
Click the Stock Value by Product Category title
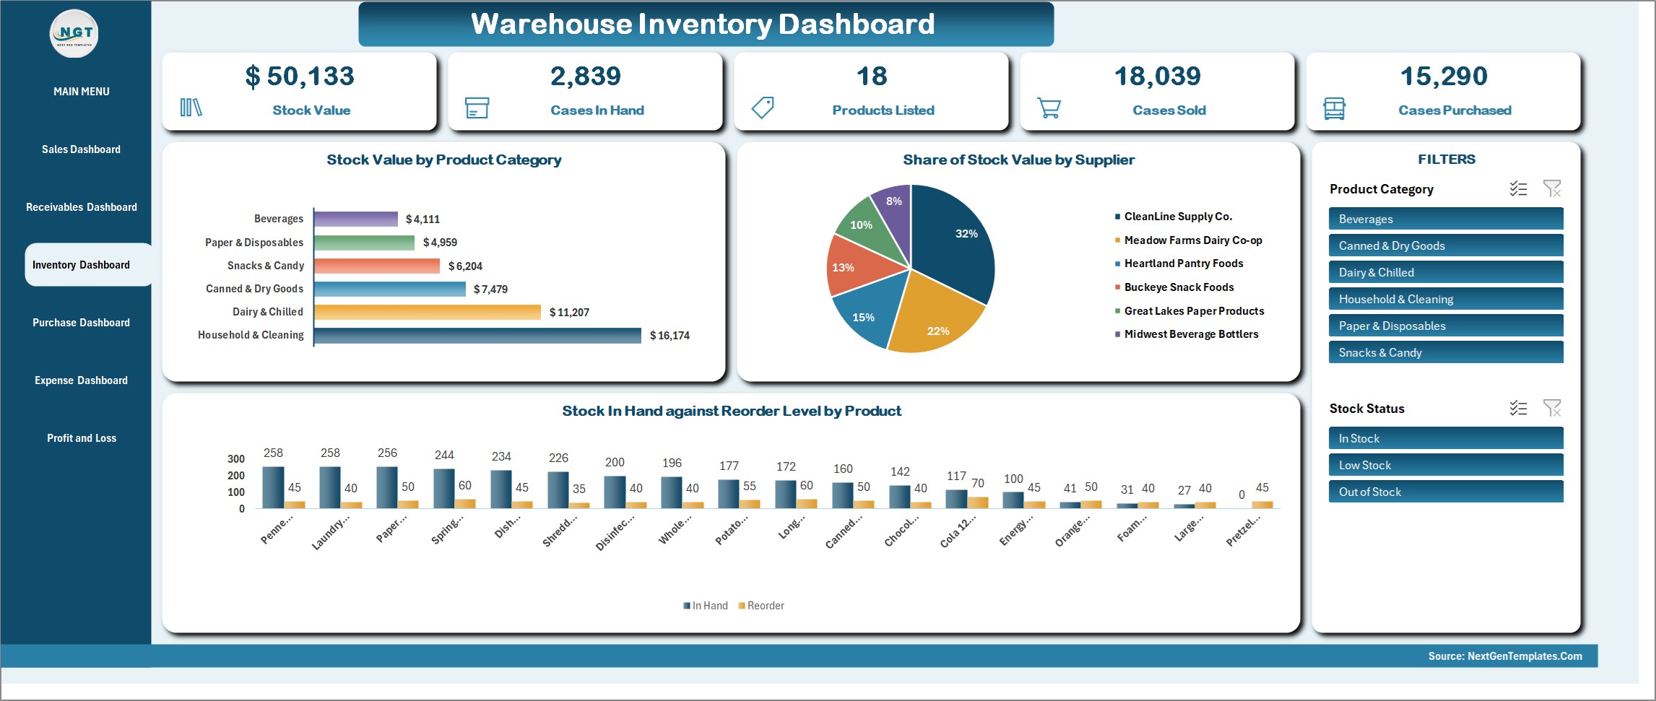click(444, 160)
